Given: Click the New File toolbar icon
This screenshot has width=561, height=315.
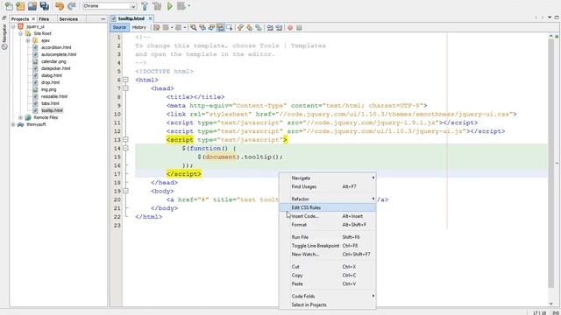Looking at the screenshot, I should point(9,6).
